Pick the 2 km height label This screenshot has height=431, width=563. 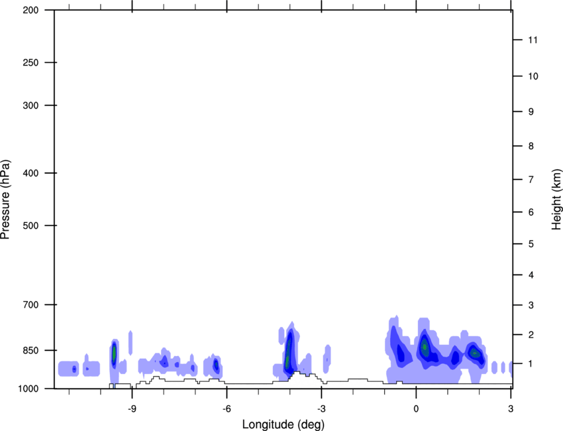pyautogui.click(x=531, y=335)
